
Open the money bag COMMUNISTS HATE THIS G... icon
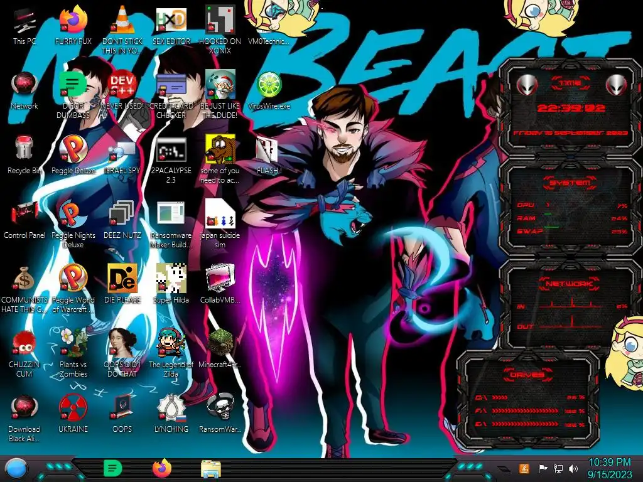pyautogui.click(x=24, y=289)
